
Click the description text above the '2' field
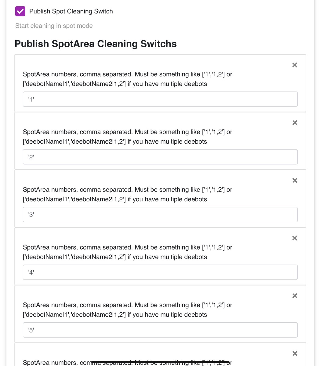point(128,137)
